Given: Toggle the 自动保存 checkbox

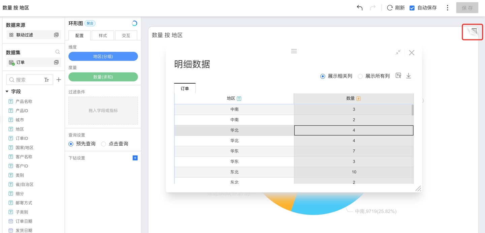Looking at the screenshot, I should 412,8.
